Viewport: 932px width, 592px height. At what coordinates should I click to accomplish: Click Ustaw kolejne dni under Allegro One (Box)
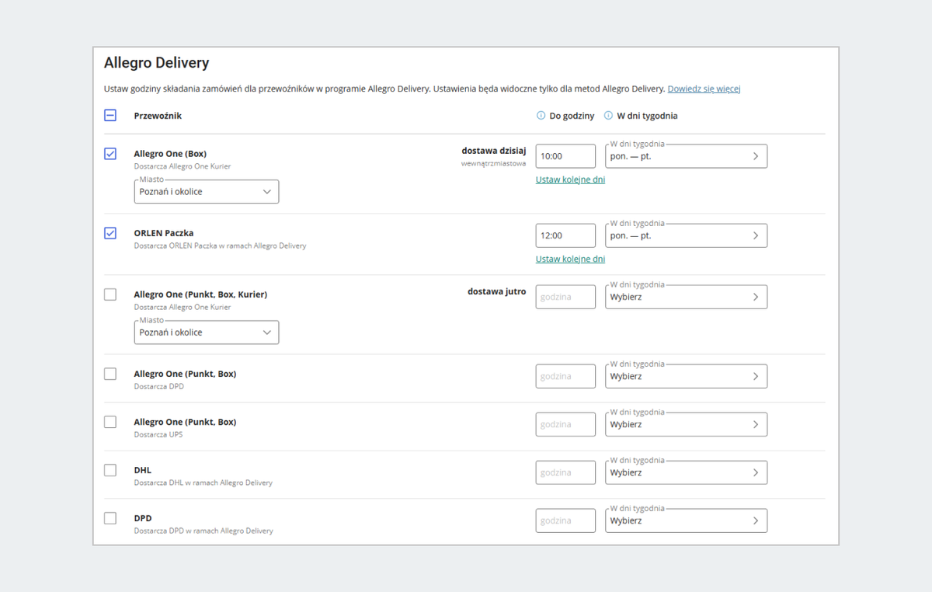570,179
